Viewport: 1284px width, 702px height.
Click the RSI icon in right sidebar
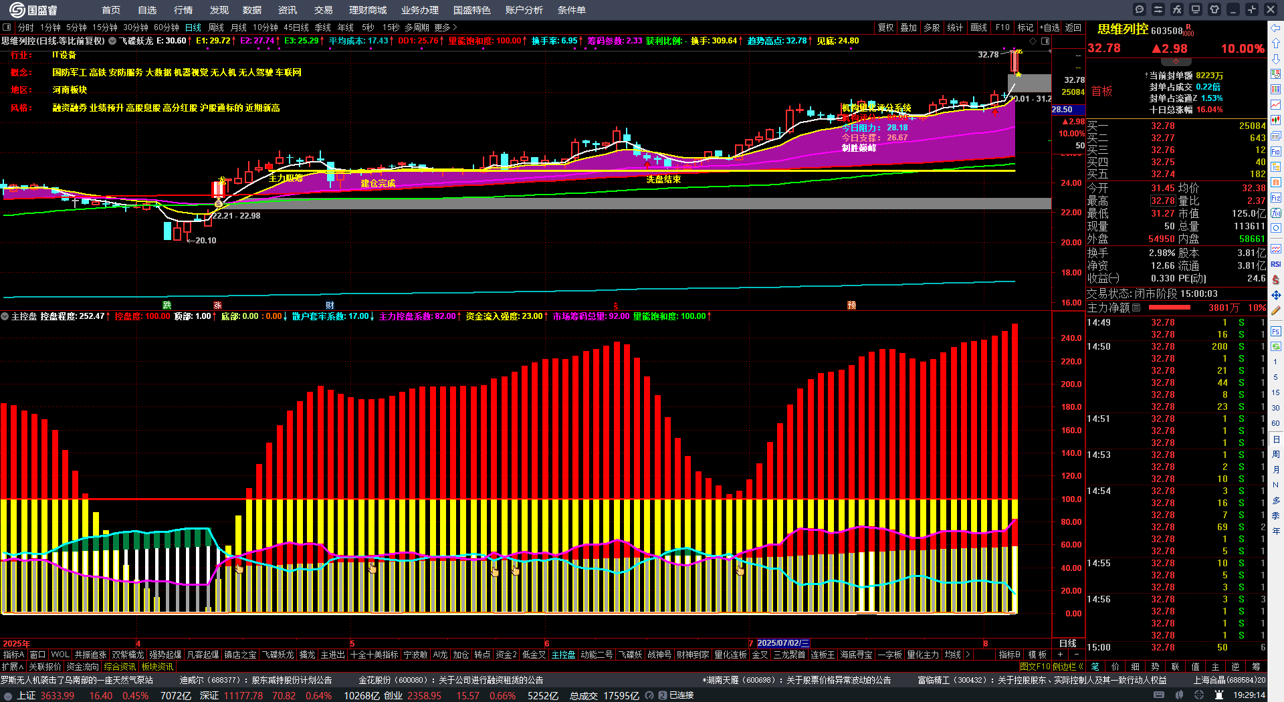tap(1276, 264)
